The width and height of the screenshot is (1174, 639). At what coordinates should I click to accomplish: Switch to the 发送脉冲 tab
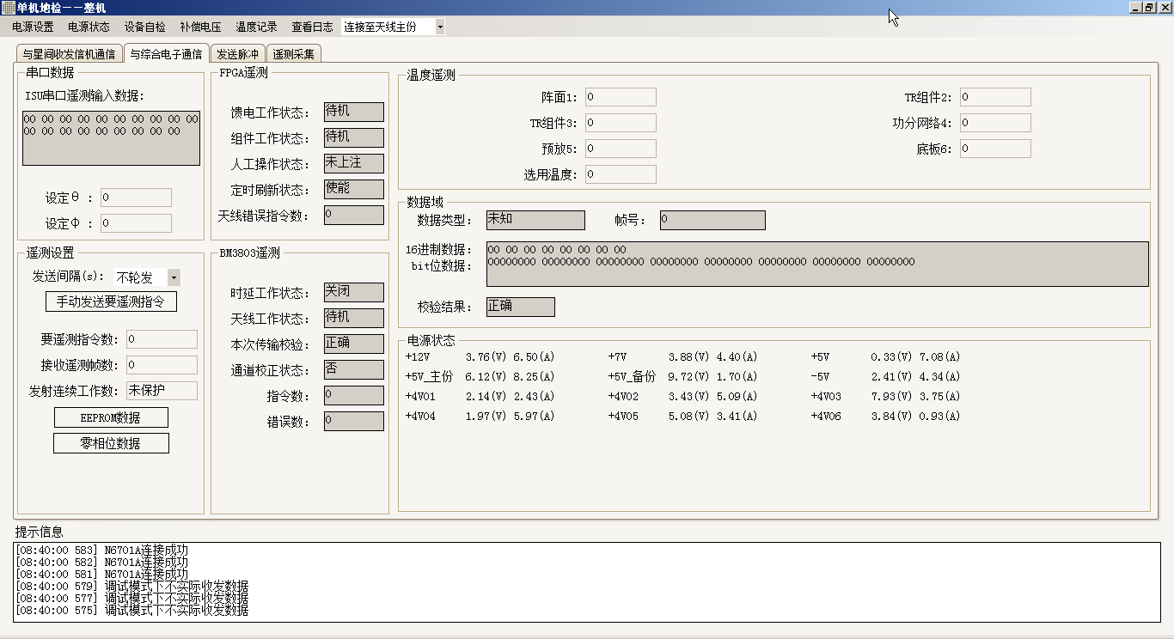pos(237,54)
